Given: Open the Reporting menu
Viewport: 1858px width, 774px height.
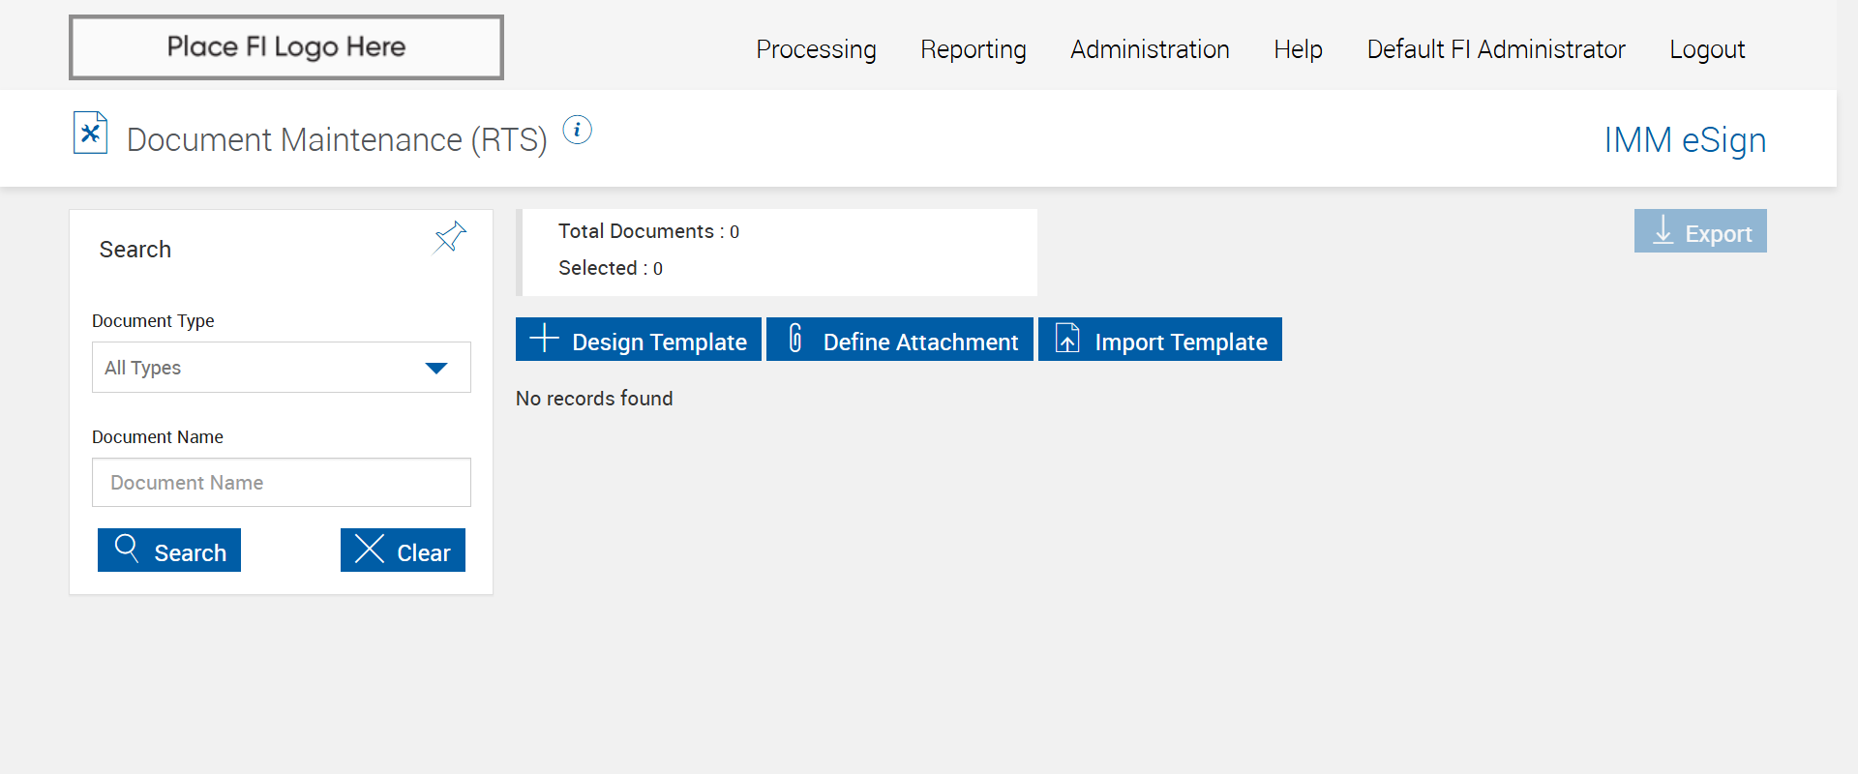Looking at the screenshot, I should [973, 49].
